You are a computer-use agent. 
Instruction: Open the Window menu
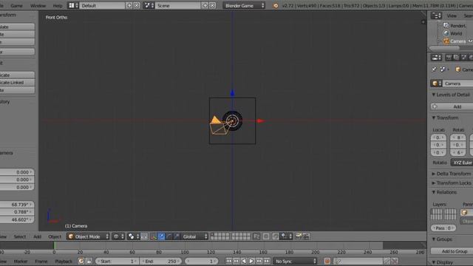click(38, 6)
